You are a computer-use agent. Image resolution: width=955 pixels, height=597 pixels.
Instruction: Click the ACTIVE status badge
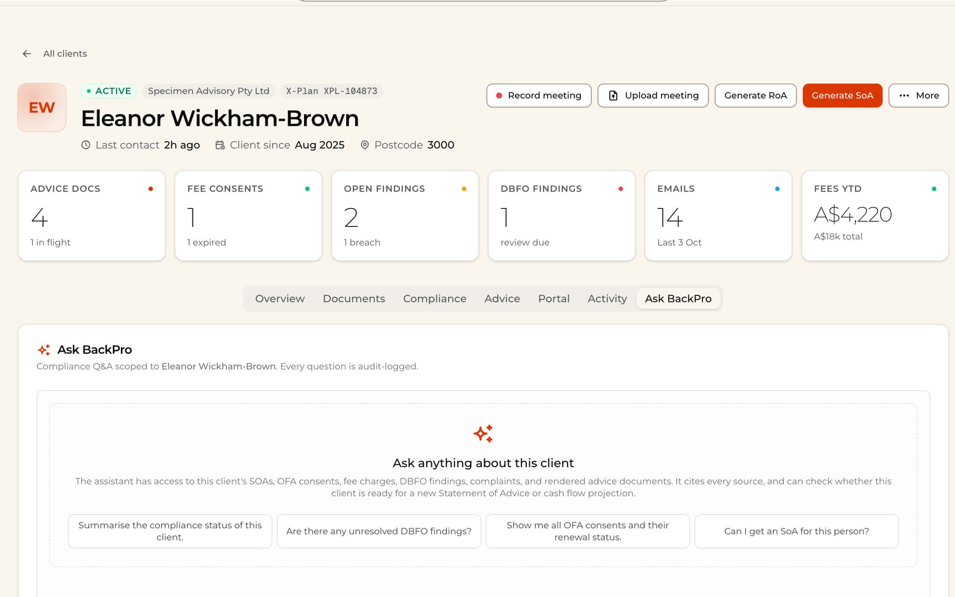tap(108, 91)
